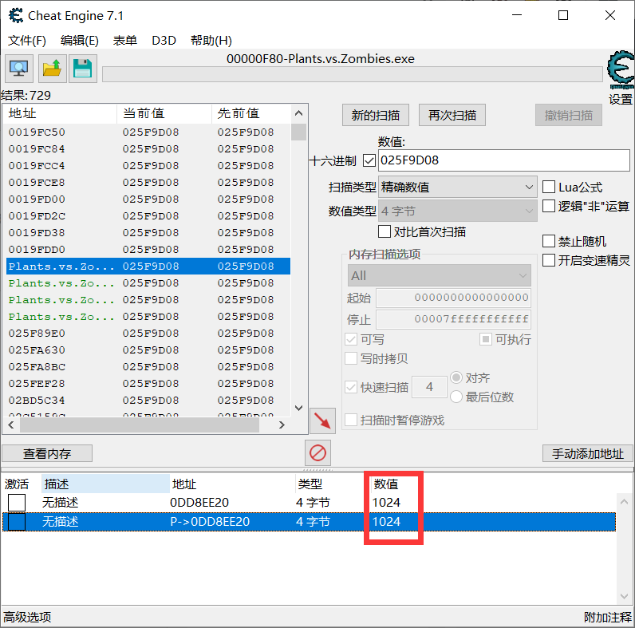Open the 扫描类型 精确数值 dropdown

point(458,187)
